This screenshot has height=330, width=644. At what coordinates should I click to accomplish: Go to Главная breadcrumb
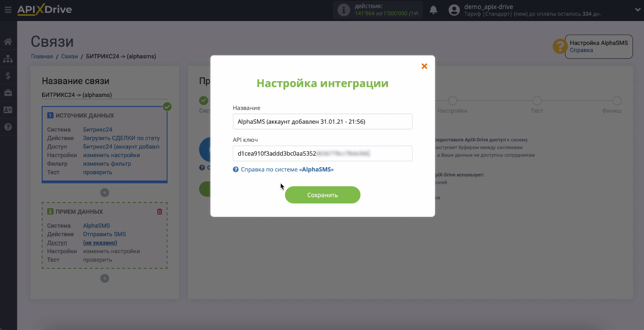[x=42, y=56]
